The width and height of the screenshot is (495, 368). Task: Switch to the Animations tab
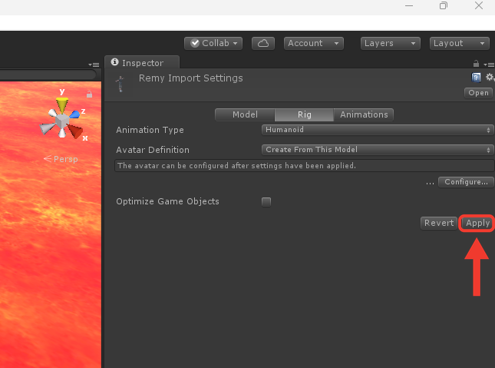(x=364, y=114)
